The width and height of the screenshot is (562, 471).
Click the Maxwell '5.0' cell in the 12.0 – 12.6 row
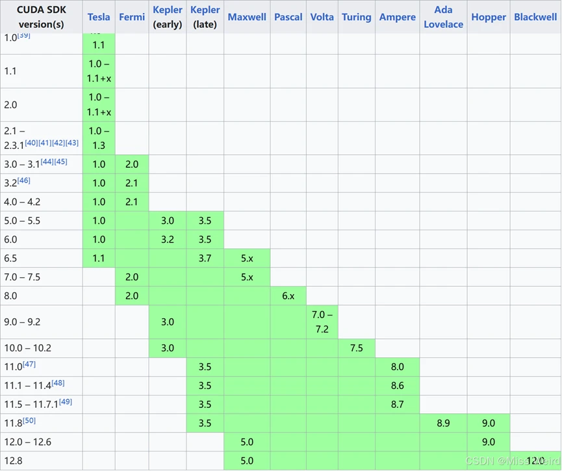tap(247, 442)
